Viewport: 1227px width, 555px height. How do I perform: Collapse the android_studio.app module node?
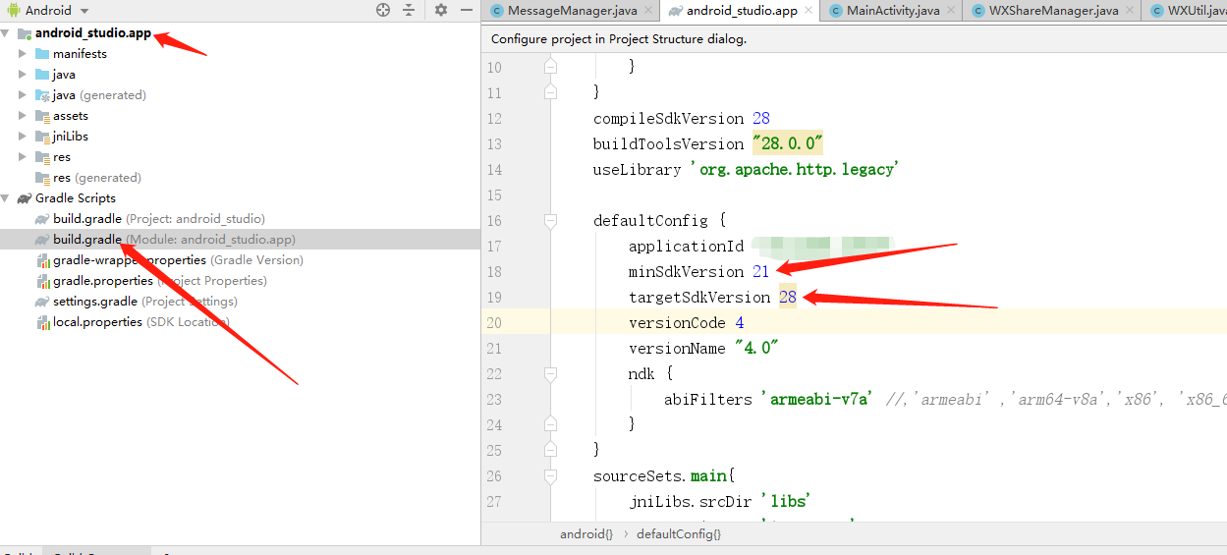click(x=6, y=33)
